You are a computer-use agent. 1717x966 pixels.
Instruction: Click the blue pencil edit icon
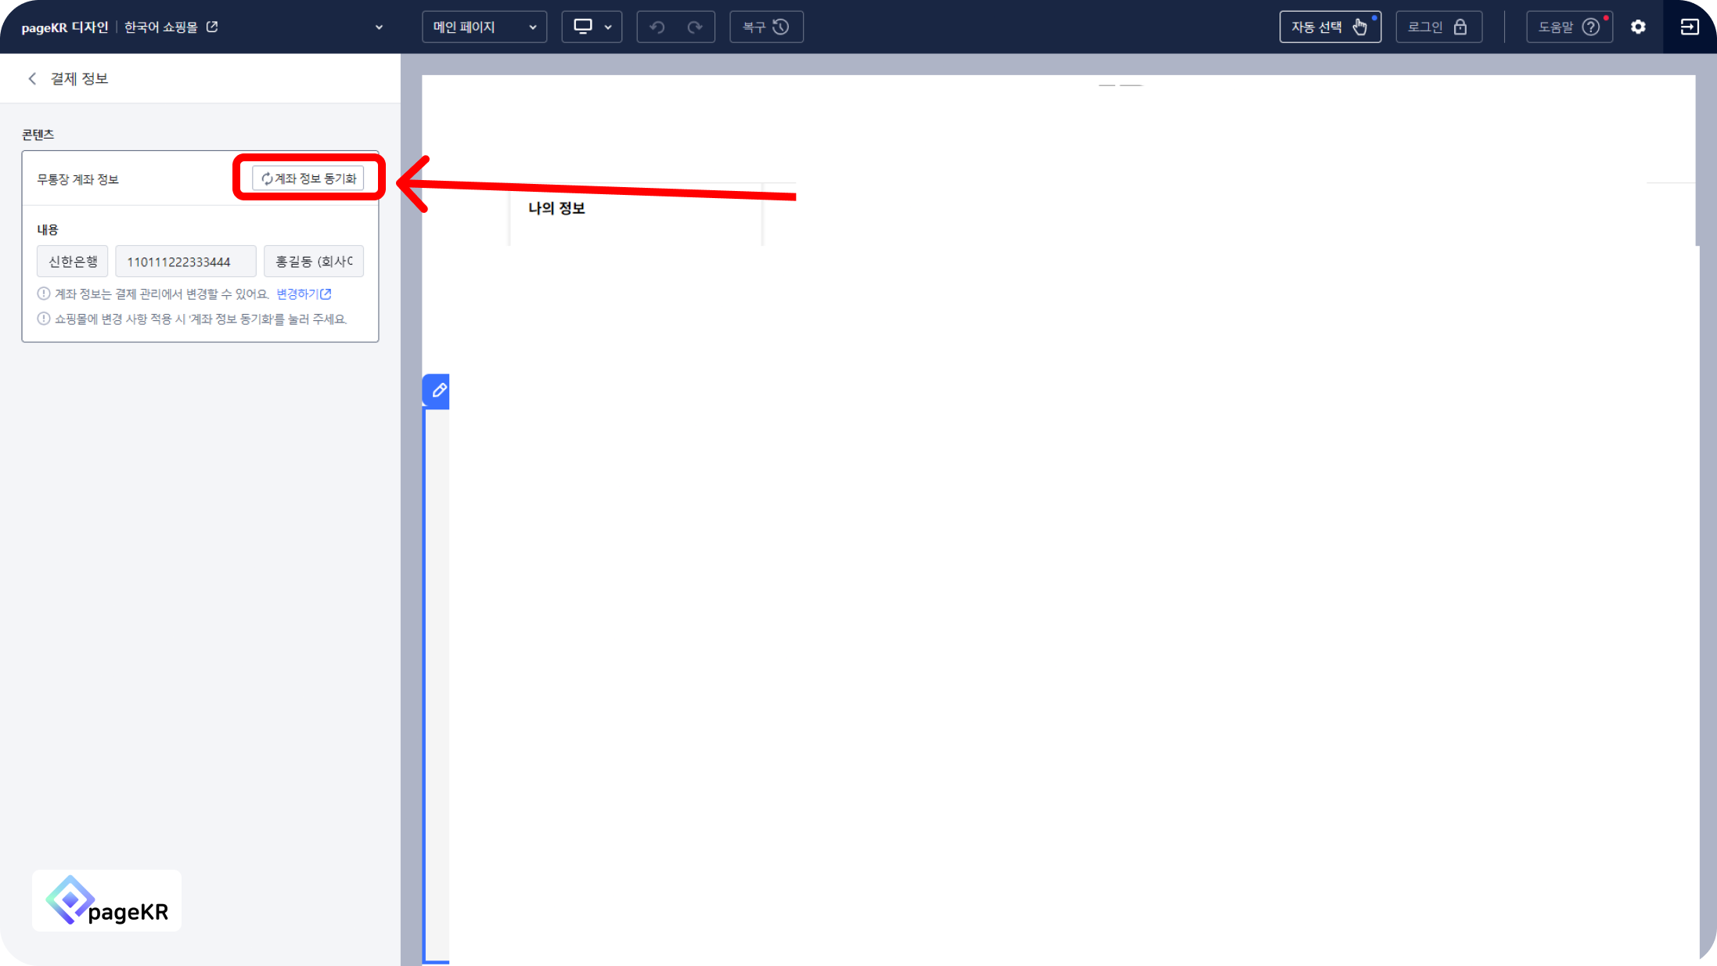click(x=438, y=391)
